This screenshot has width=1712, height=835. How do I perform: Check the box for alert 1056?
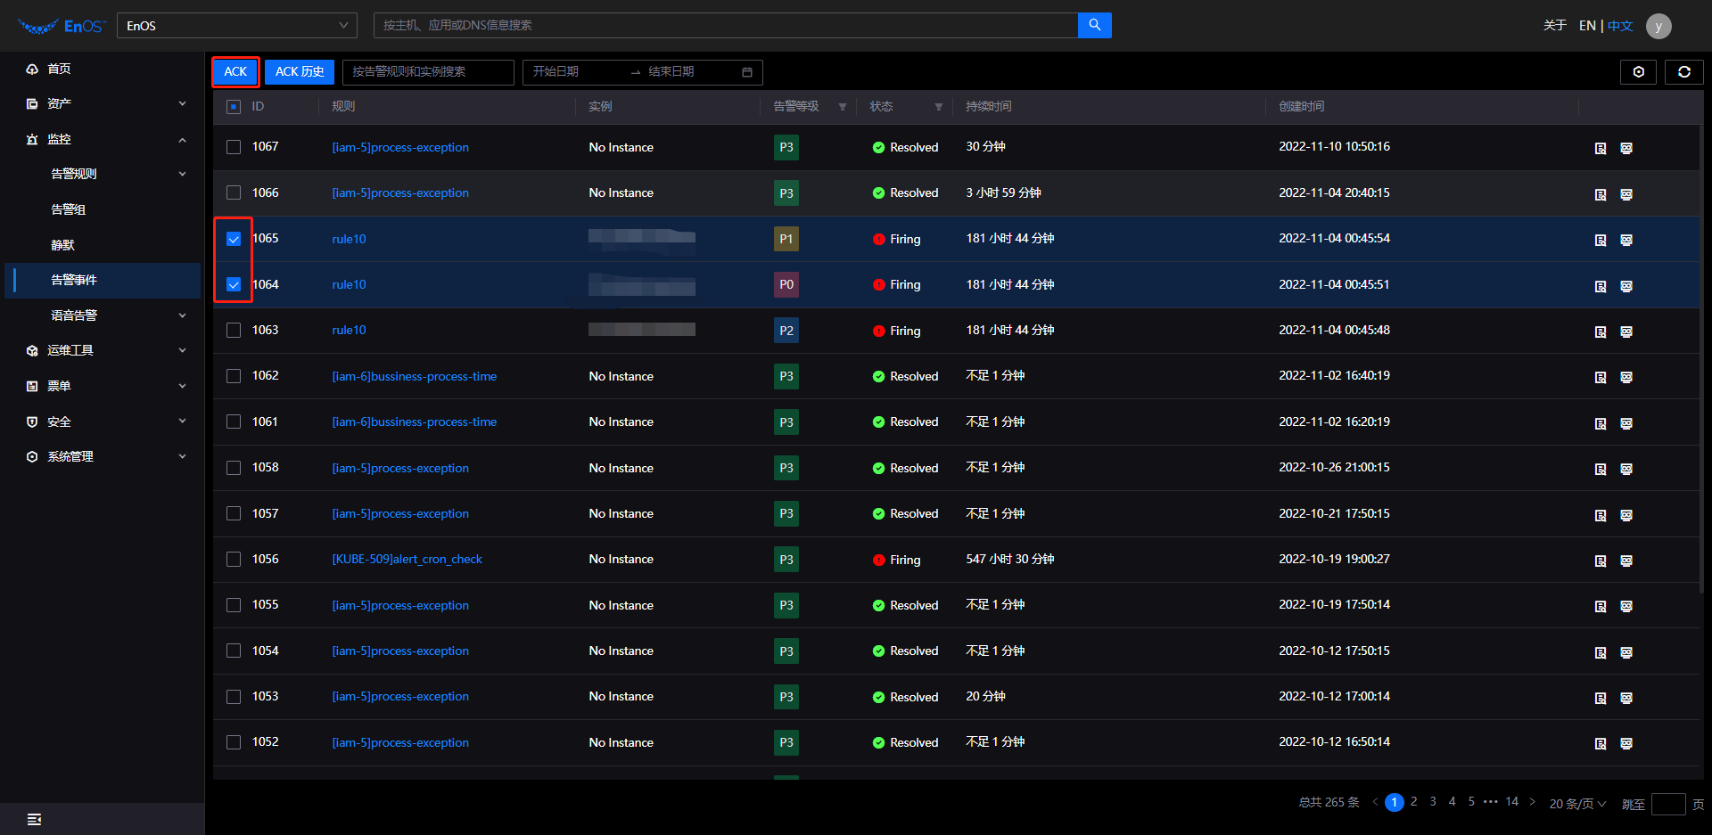tap(234, 559)
